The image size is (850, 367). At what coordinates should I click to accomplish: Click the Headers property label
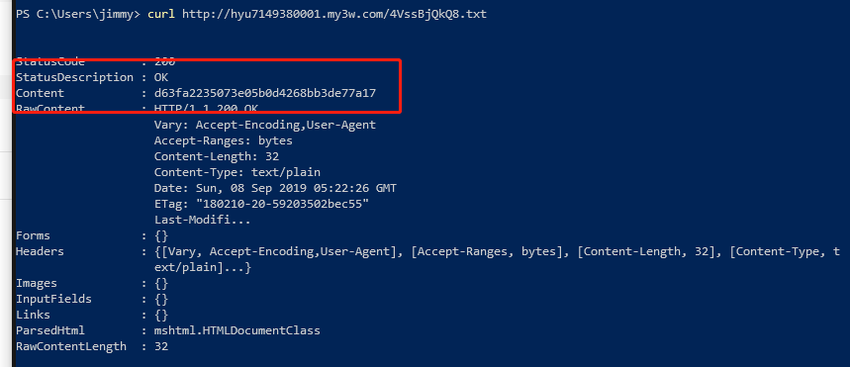40,251
